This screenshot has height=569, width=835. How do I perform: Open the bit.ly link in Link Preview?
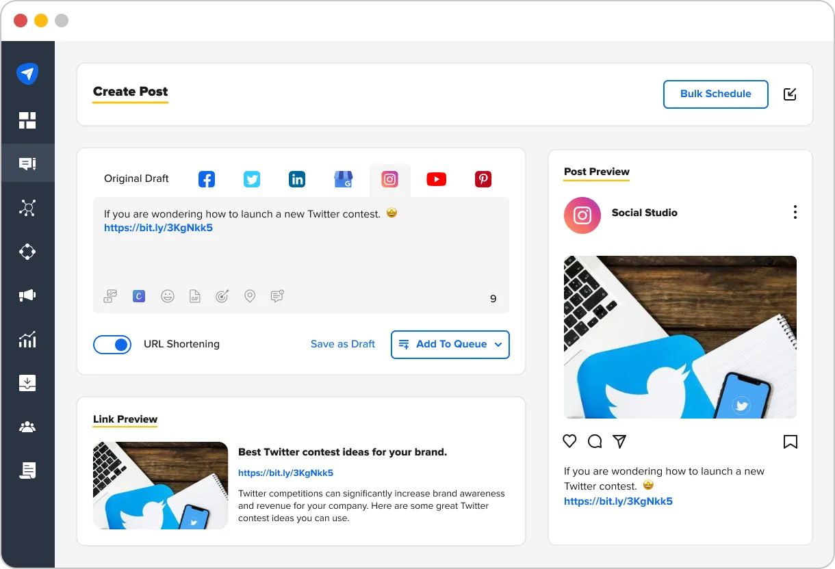(285, 473)
